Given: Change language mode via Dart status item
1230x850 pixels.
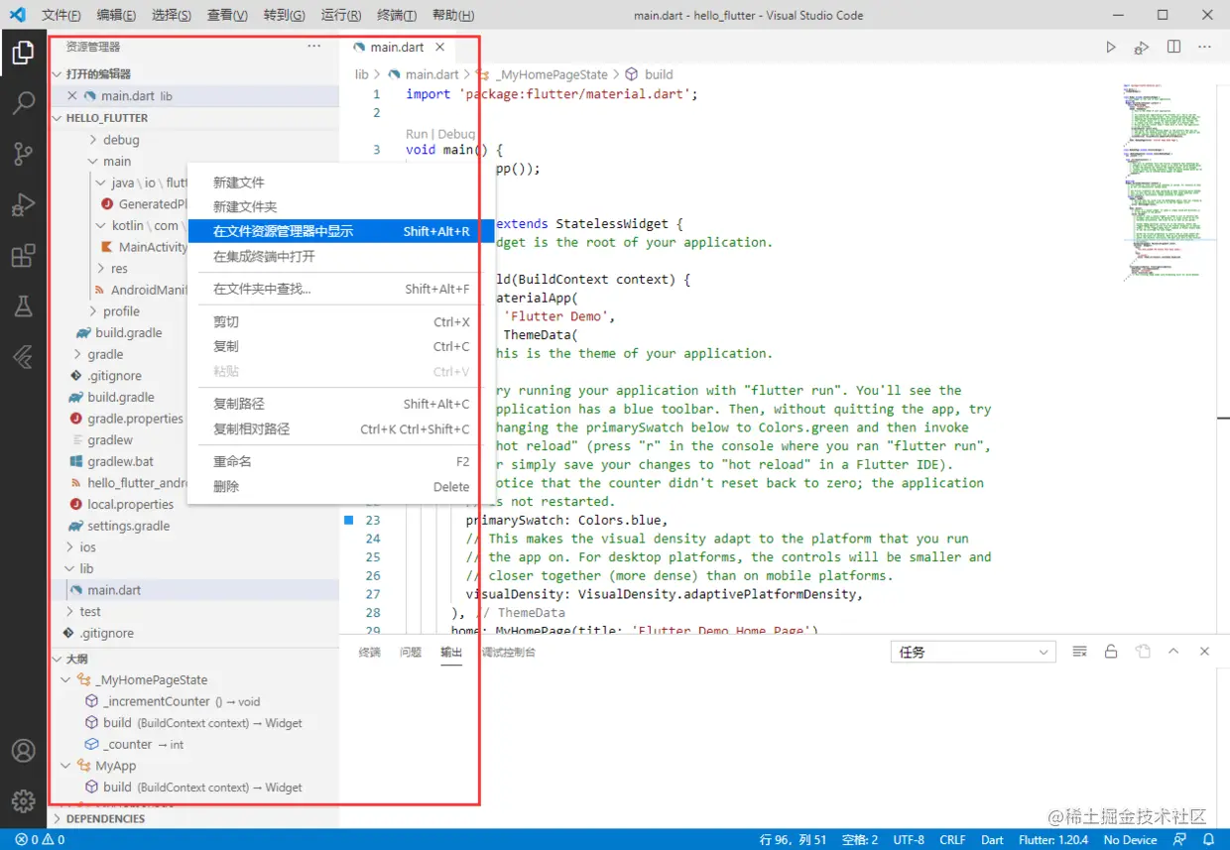Looking at the screenshot, I should tap(992, 839).
